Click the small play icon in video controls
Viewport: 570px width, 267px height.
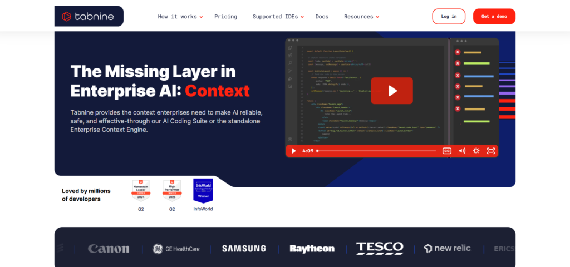(x=294, y=151)
